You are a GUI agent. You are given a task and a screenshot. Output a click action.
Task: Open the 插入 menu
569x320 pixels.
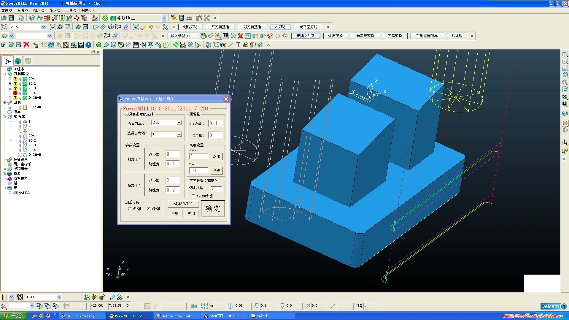point(39,10)
